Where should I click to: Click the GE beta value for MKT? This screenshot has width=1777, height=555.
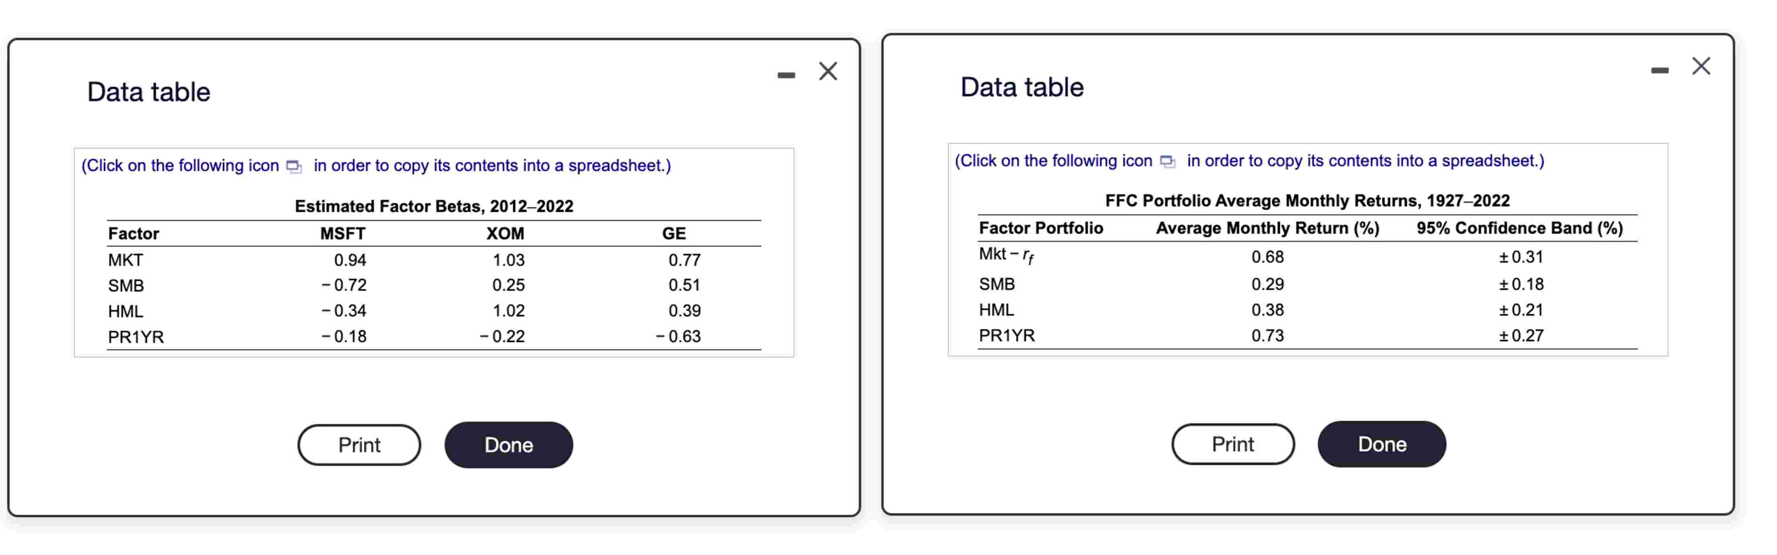click(684, 260)
